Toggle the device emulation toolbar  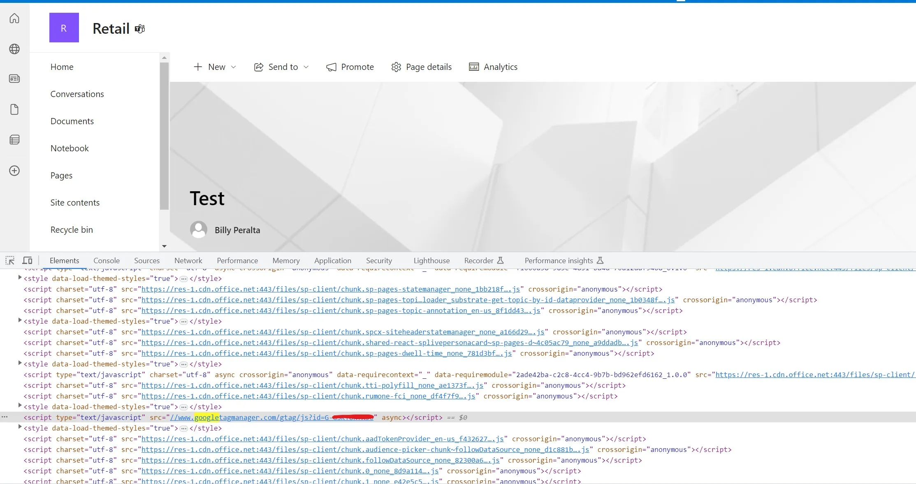pos(27,260)
